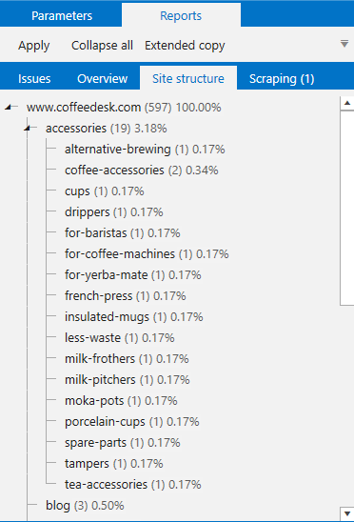
Task: Collapse the accessories tree node
Action: click(x=28, y=129)
